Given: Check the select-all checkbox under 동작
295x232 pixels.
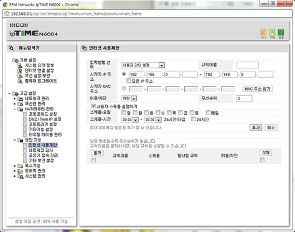Looking at the screenshot, I should [94, 160].
